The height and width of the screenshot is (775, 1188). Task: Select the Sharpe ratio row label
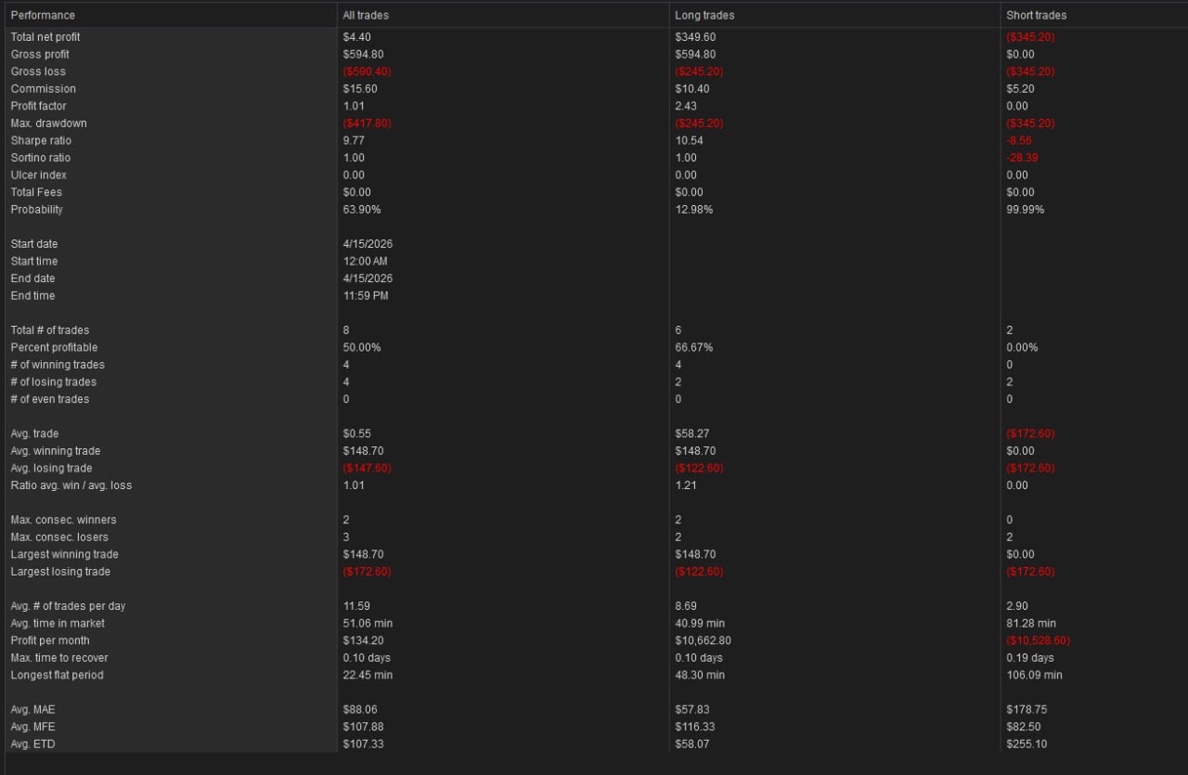pyautogui.click(x=41, y=141)
